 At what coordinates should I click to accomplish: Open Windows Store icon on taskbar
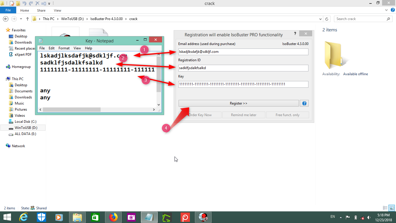(x=95, y=217)
